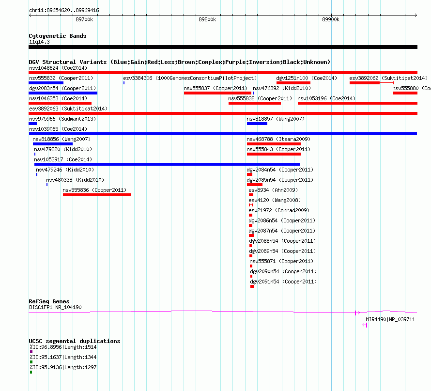Select dgv2091n54 (Cooper2011) label
Image resolution: width=431 pixels, height=391 pixels.
point(283,282)
